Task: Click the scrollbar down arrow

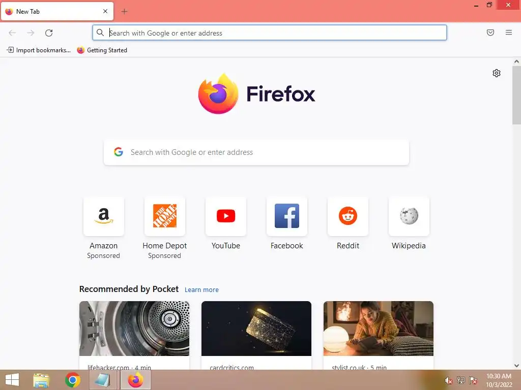Action: click(516, 366)
